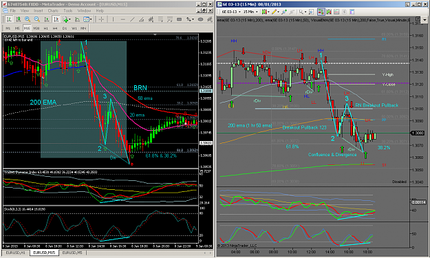Expand NinjaTrader drawing tools dropdown arrow

[279, 12]
